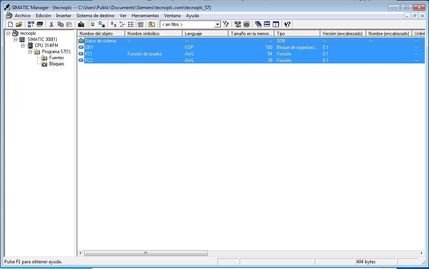429x269 pixels.
Task: Open the Configure Network toolbar icon
Action: (238, 24)
